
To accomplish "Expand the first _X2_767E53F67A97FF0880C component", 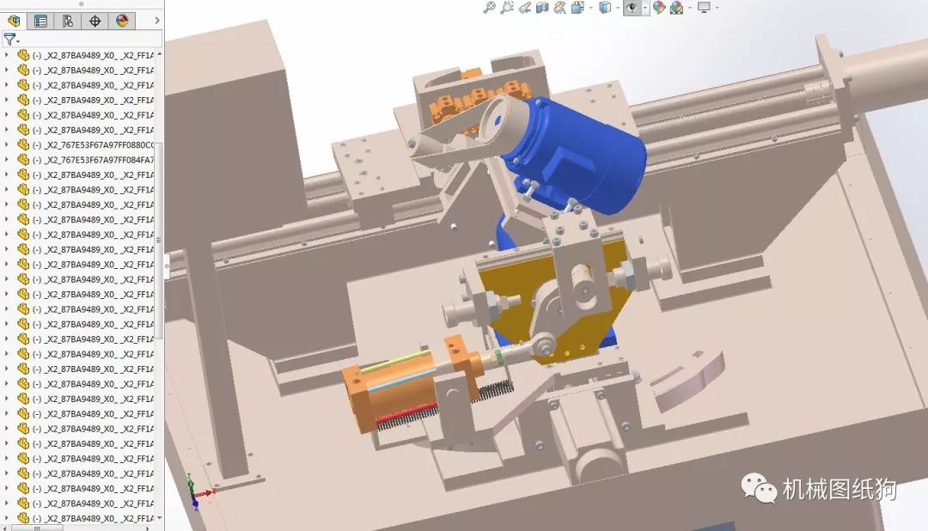I will click(7, 144).
